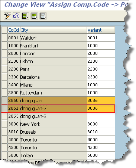Click the company code cell 2400
This screenshot has height=168, width=136.
pos(14,85)
